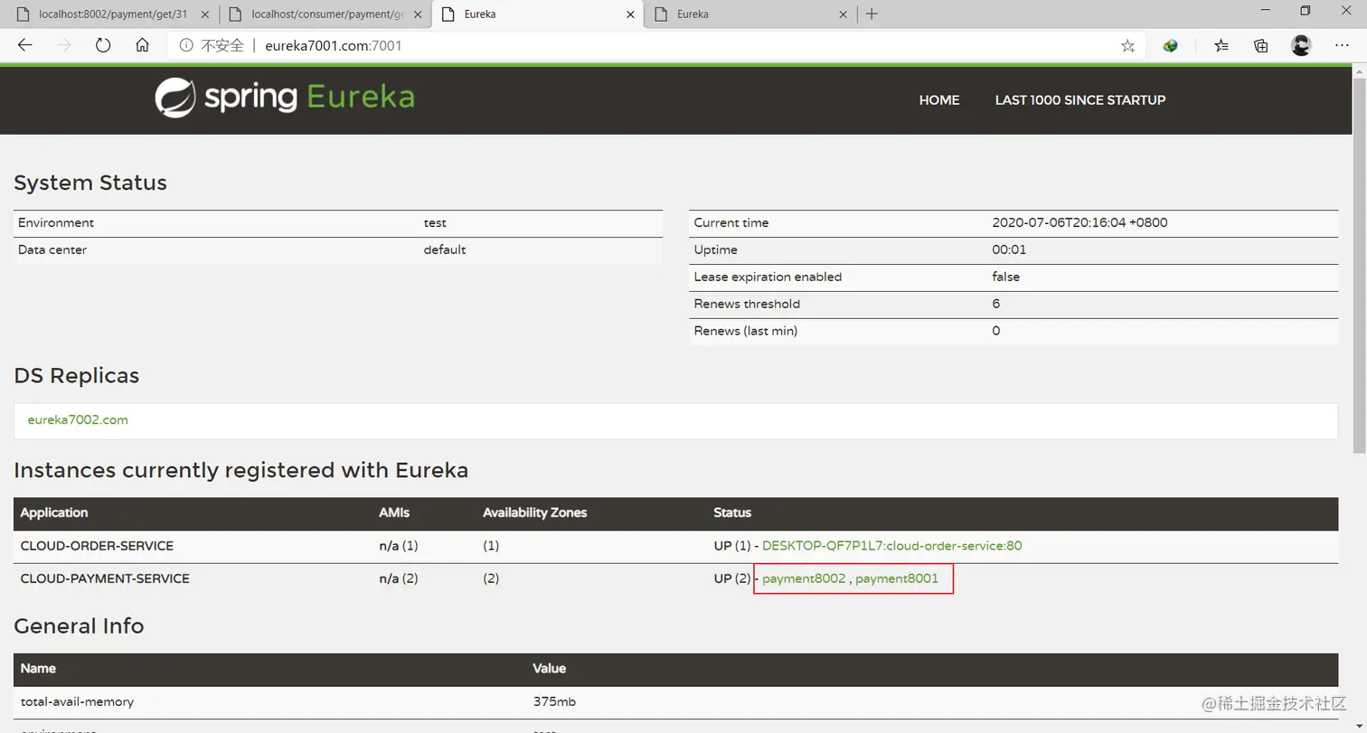Select the CLOUD-ORDER-SERVICE application cell
This screenshot has height=733, width=1367.
click(x=97, y=546)
